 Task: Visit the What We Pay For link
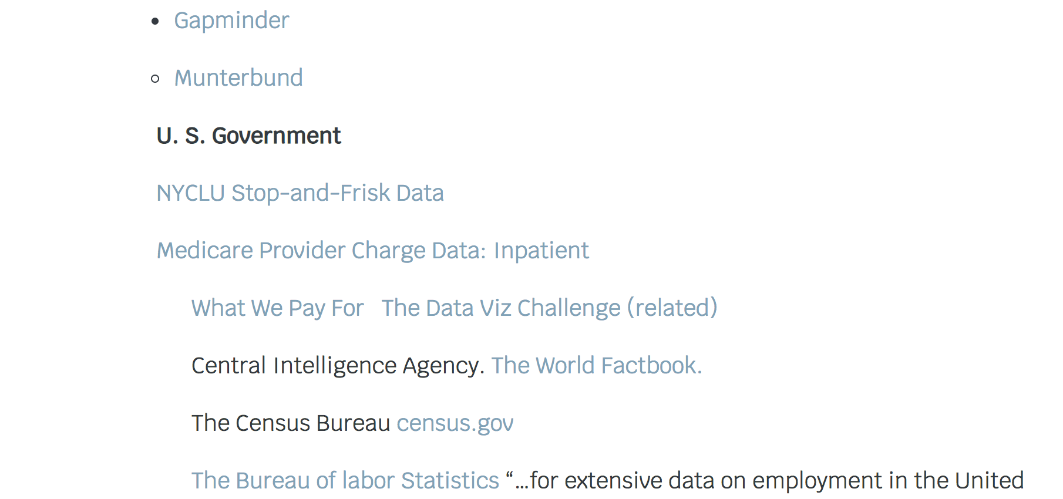pos(278,308)
